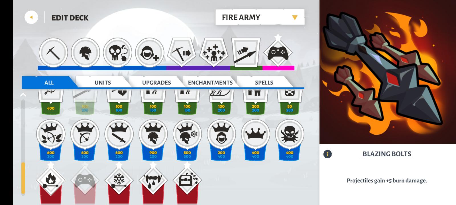Viewport: 456px width, 205px height.
Task: Select the pickaxe miner card in deck
Action: coord(53,53)
